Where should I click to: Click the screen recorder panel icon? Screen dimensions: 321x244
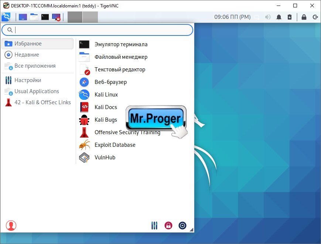(56, 17)
